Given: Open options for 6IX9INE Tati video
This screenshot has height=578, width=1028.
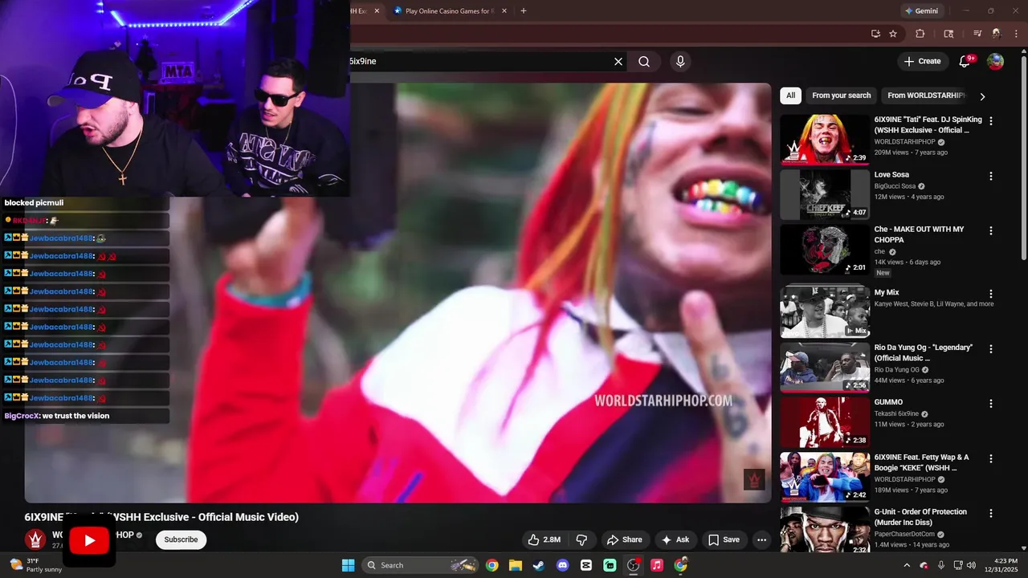Looking at the screenshot, I should pyautogui.click(x=991, y=121).
